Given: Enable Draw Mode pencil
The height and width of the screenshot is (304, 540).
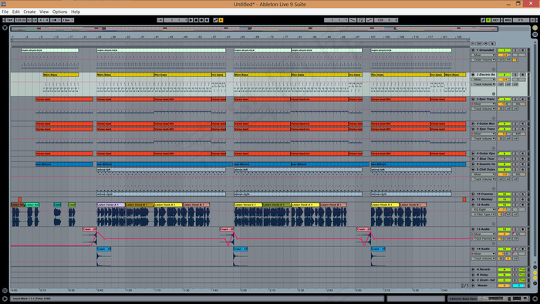Looking at the screenshot, I should 483,20.
